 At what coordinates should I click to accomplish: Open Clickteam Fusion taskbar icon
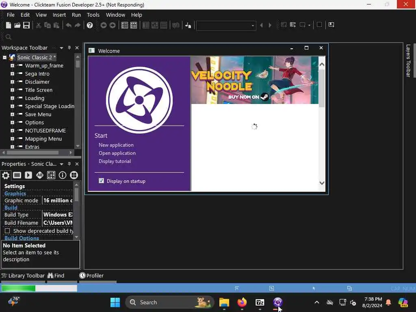(278, 302)
